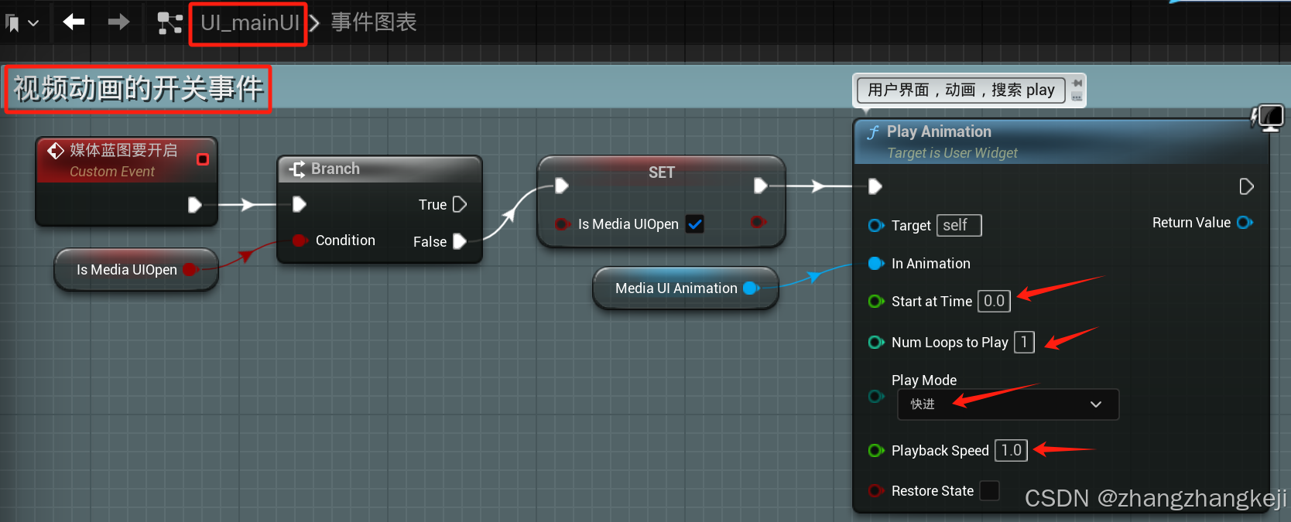Viewport: 1291px width, 522px height.
Task: Click the SET node's execution input pin
Action: (562, 186)
